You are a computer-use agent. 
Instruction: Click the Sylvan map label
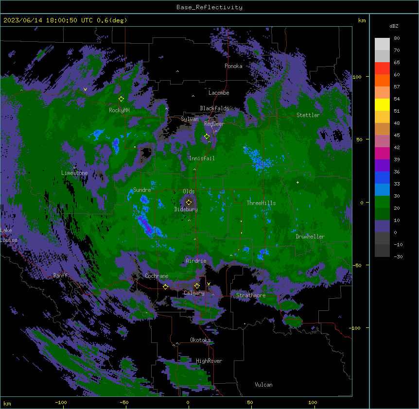(190, 119)
